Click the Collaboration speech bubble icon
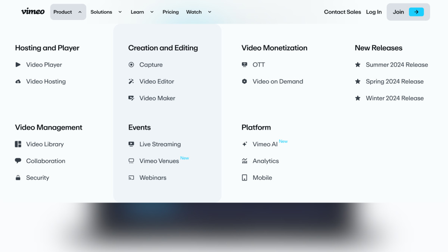Viewport: 448px width, 252px height. (18, 161)
